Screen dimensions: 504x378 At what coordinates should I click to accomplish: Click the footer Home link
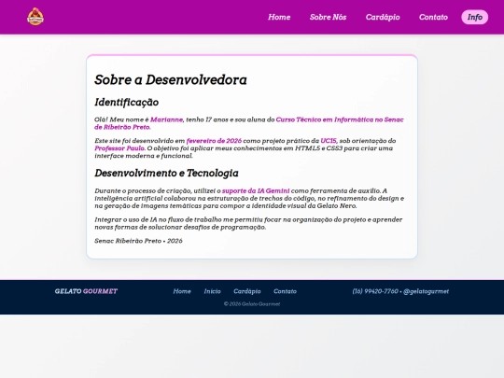click(x=182, y=291)
